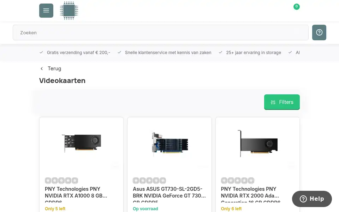
Task: Click the star rating of RTX A1000
Action: coord(61,181)
